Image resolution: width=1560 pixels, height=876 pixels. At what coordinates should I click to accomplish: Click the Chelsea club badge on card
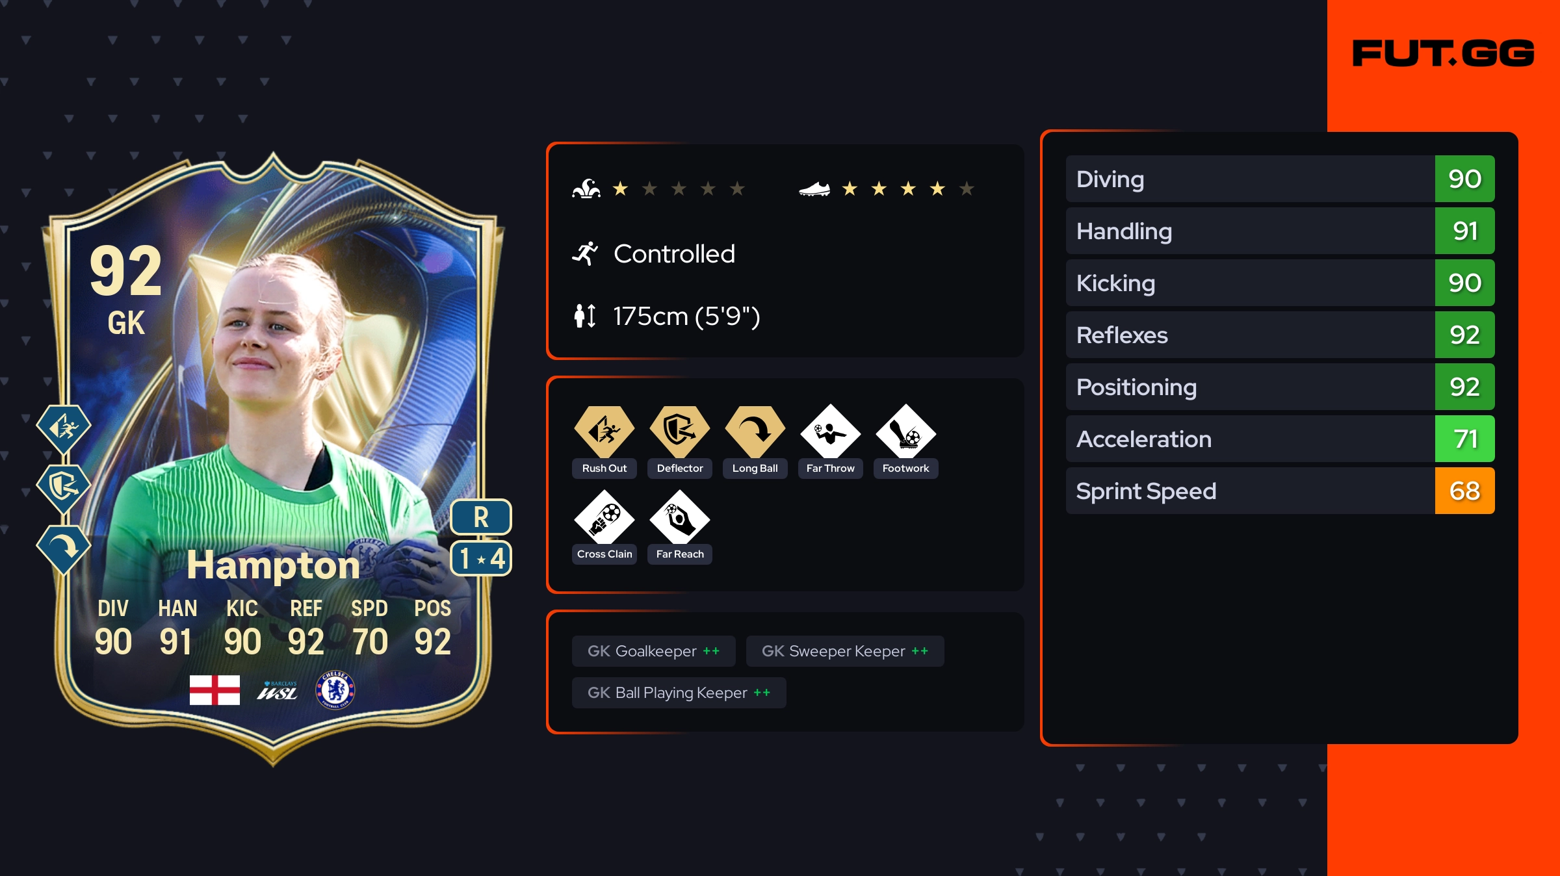335,689
